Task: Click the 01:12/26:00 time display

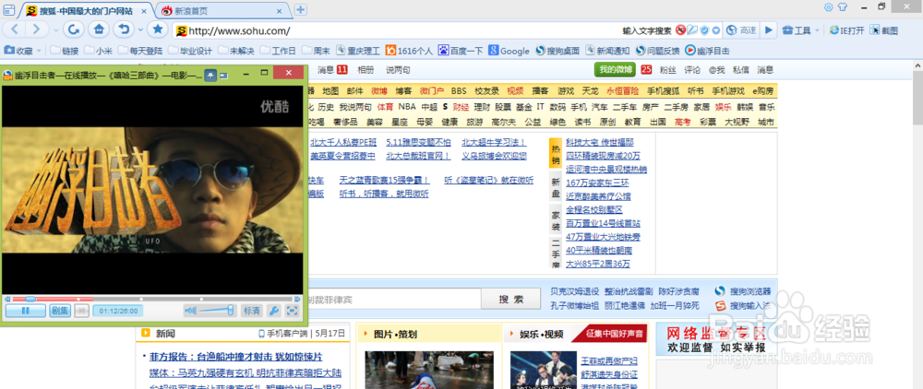Action: [x=118, y=311]
